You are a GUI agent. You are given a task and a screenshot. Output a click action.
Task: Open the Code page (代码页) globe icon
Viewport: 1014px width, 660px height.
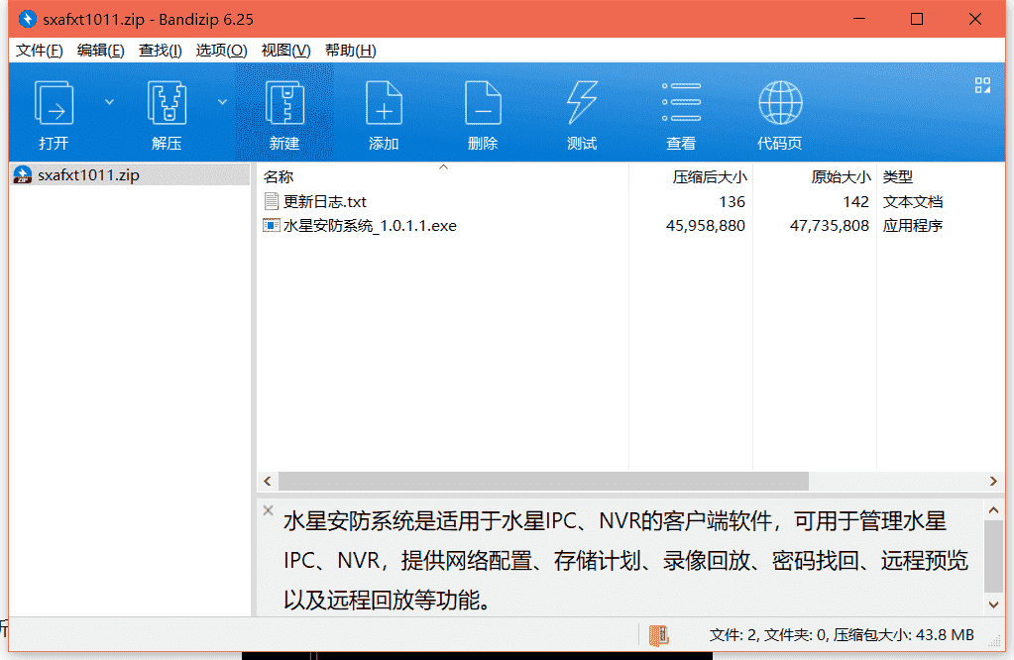click(x=780, y=102)
